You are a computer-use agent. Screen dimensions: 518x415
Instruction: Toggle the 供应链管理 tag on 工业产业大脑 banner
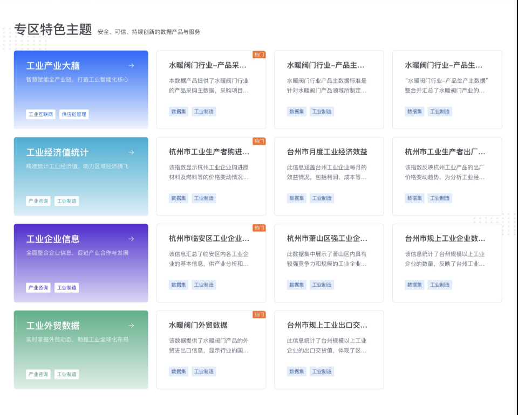[74, 114]
